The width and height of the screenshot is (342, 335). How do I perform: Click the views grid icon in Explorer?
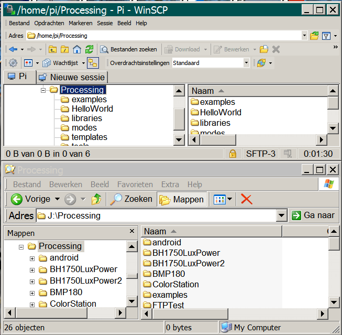point(219,199)
